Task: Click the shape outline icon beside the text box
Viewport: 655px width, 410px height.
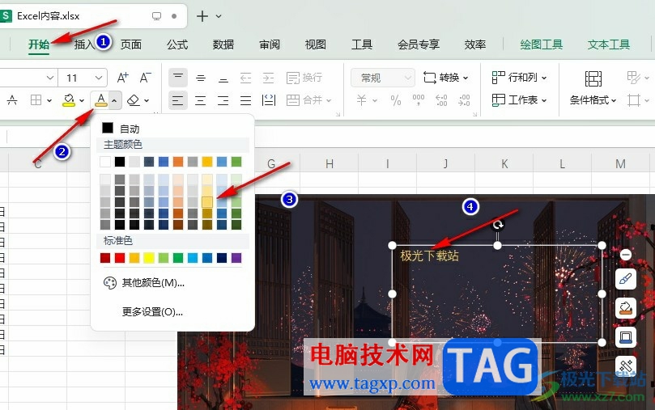Action: pos(626,337)
